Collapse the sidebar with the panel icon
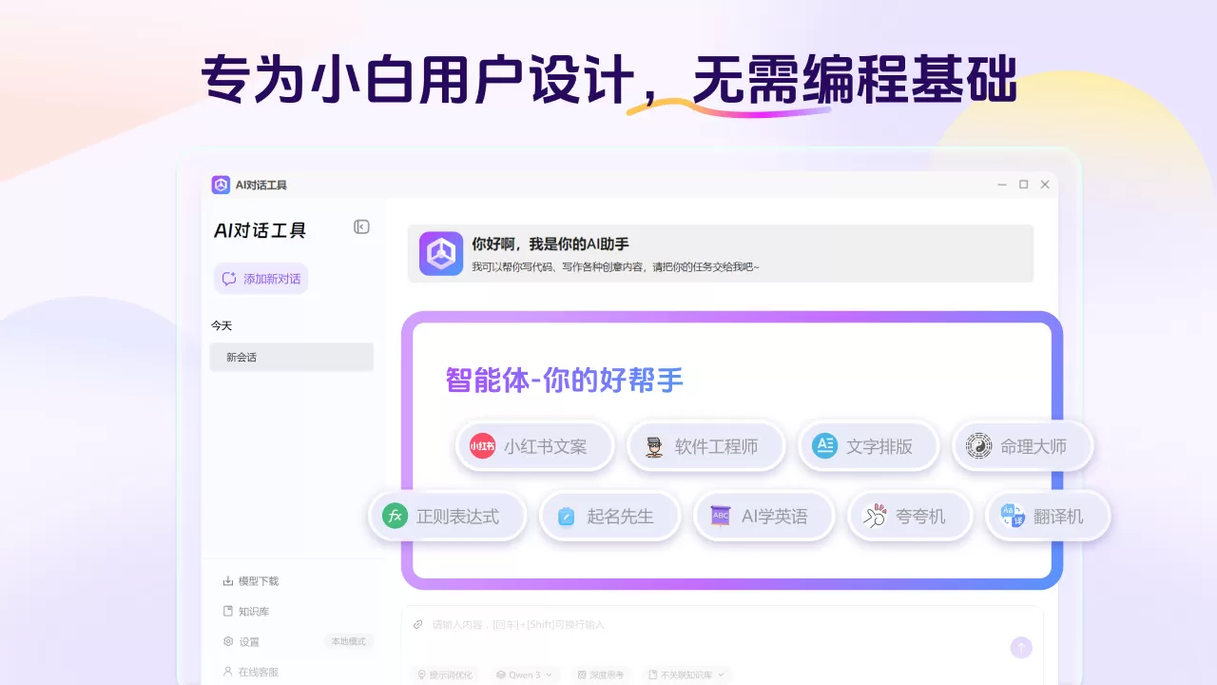The width and height of the screenshot is (1217, 685). pyautogui.click(x=361, y=226)
